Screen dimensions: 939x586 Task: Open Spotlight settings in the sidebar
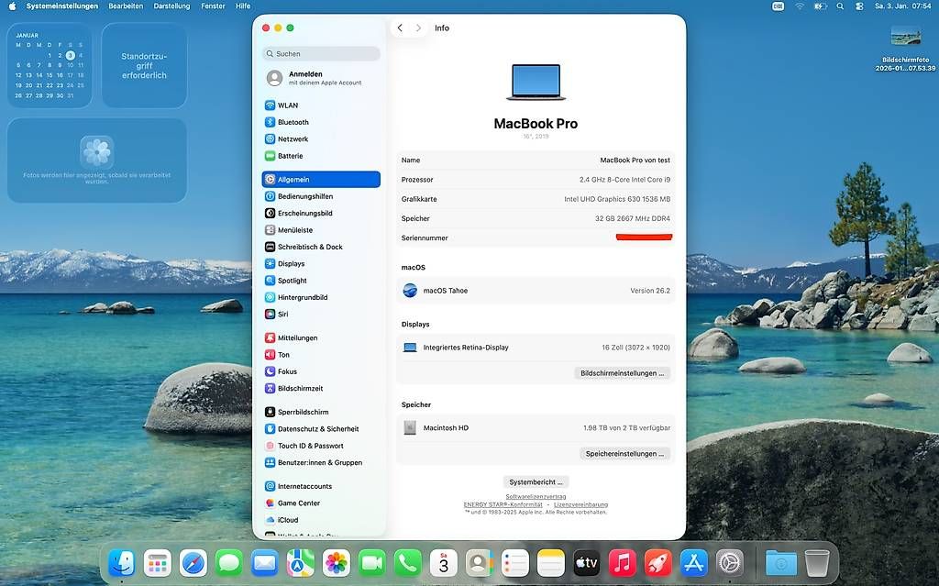321,281
